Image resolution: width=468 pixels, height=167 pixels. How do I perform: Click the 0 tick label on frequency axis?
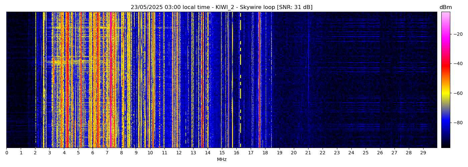click(6, 153)
